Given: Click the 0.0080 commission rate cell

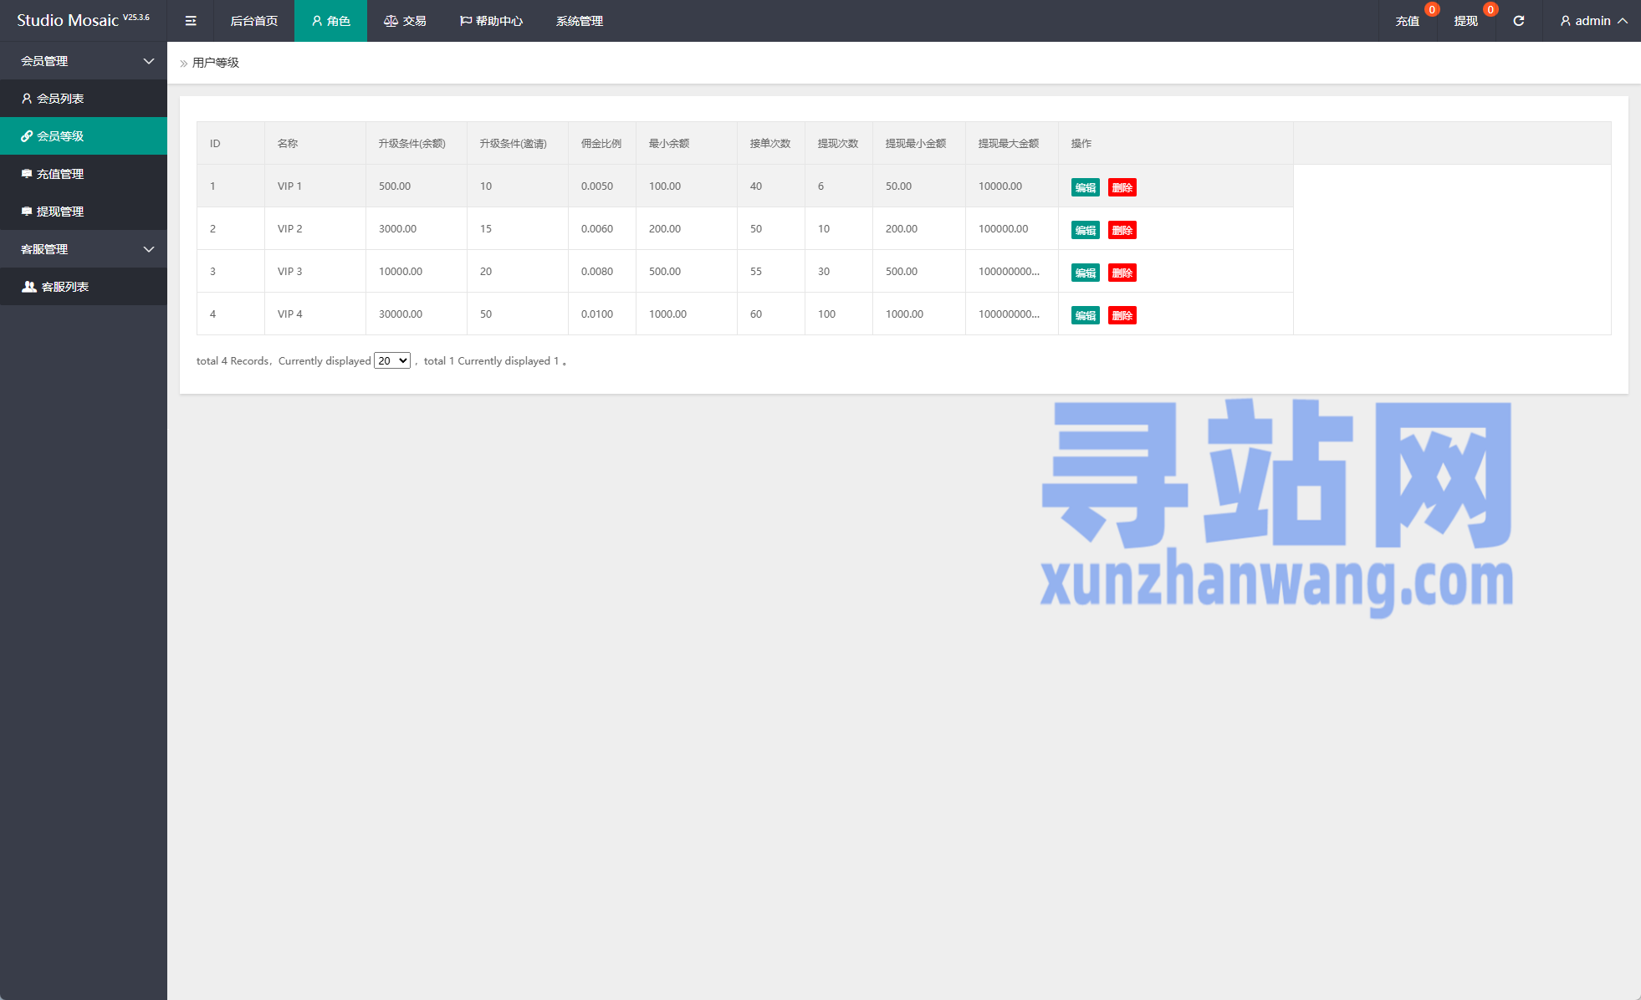Looking at the screenshot, I should point(602,271).
